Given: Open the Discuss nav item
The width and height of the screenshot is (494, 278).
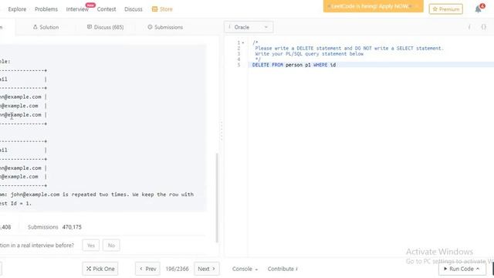Looking at the screenshot, I should (134, 9).
